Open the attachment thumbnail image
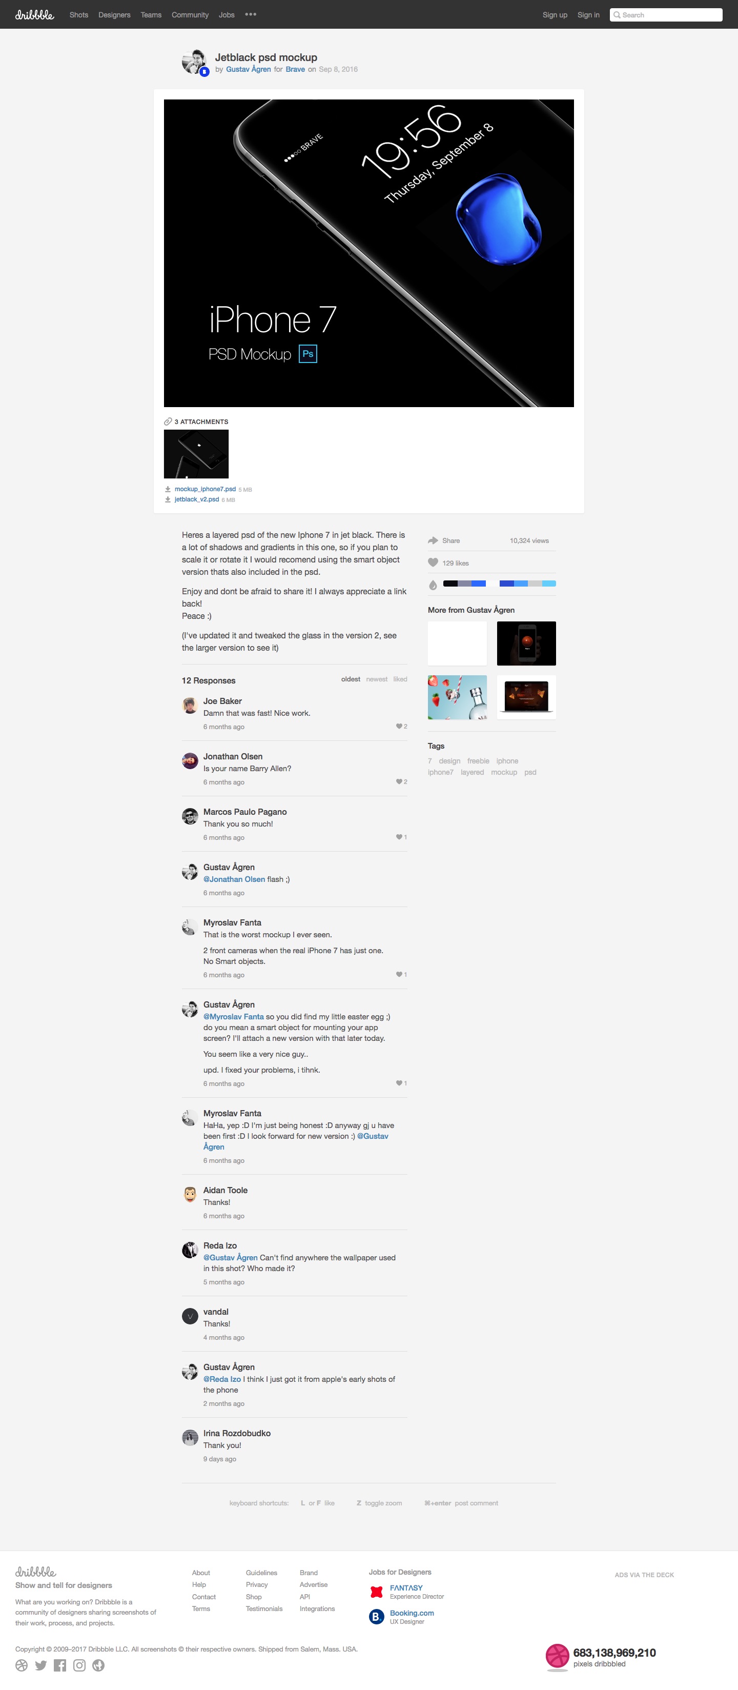 pos(196,454)
